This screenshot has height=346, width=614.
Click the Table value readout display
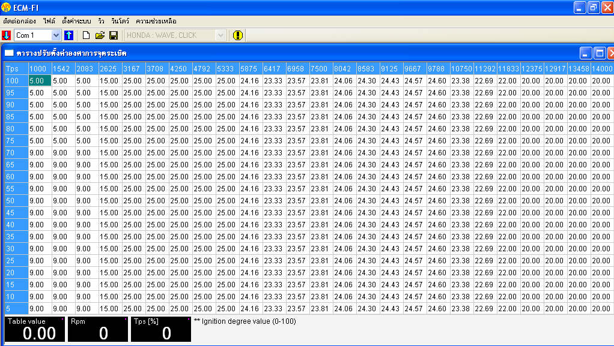35,329
